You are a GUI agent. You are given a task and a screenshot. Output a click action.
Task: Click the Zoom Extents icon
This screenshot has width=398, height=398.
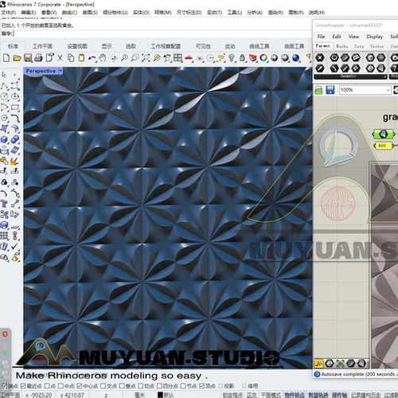point(146,57)
